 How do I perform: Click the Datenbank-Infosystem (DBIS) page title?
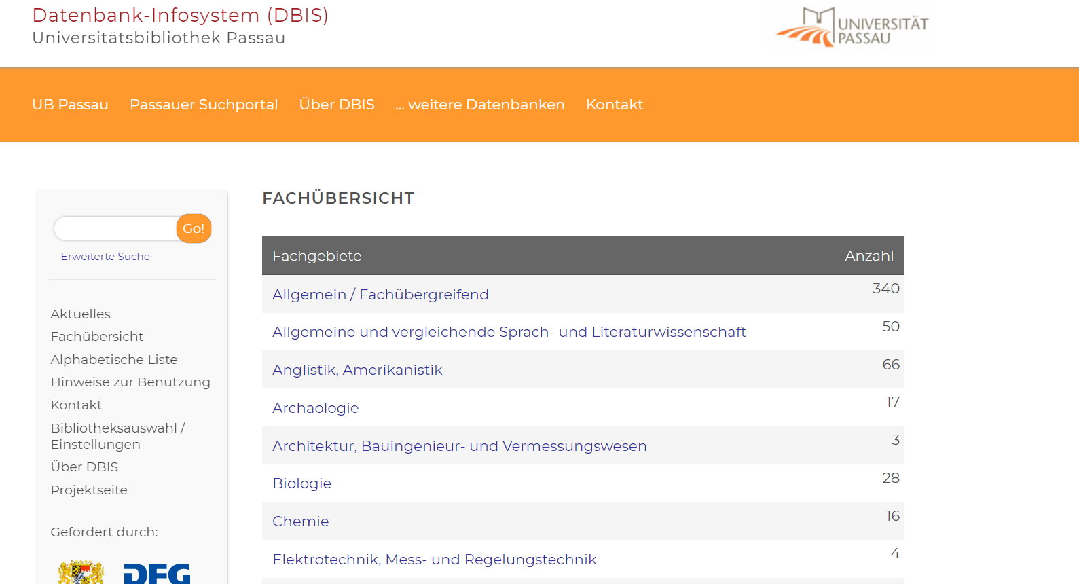(180, 15)
